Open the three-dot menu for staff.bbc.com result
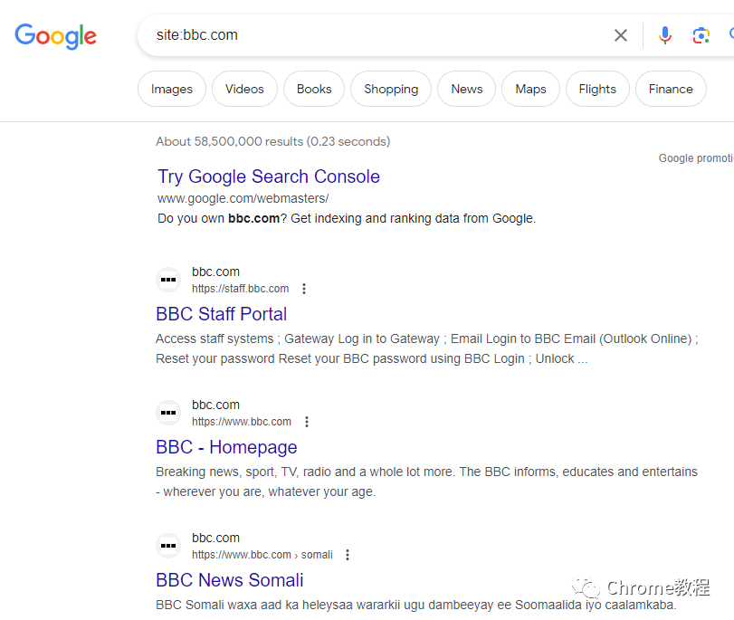This screenshot has height=620, width=734. (x=304, y=289)
